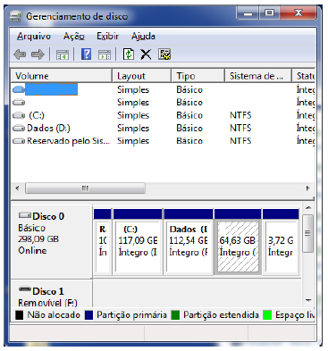Select the "(C:)" volume name

click(x=37, y=115)
